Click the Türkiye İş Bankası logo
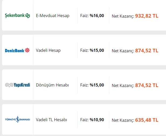The width and height of the screenshot is (166, 136). 18,120
